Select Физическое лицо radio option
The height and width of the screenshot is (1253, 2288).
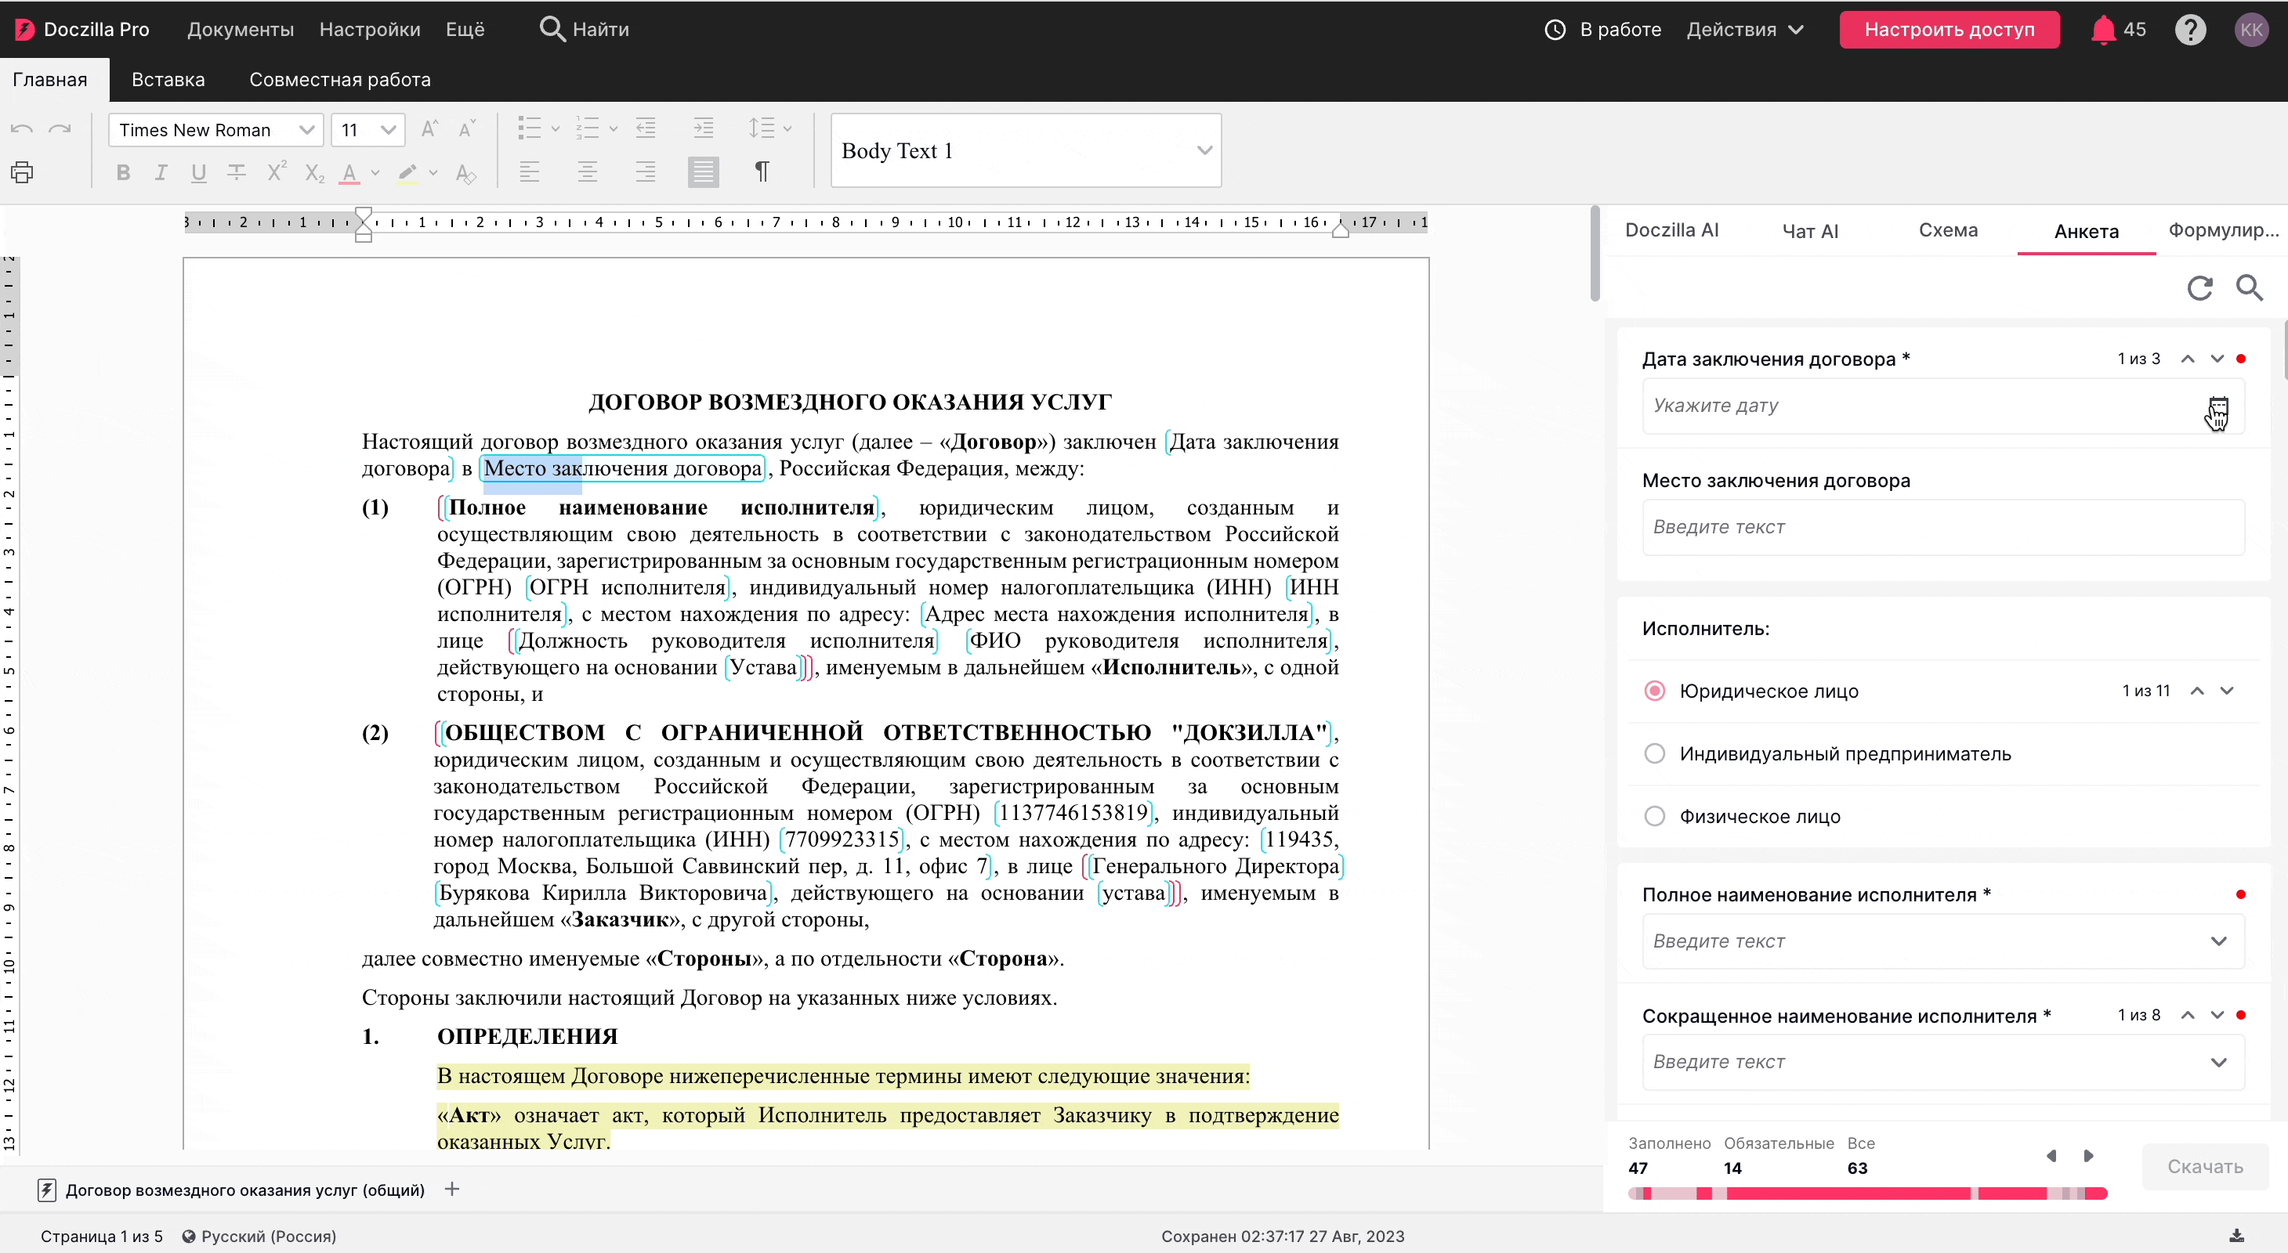[x=1654, y=815]
